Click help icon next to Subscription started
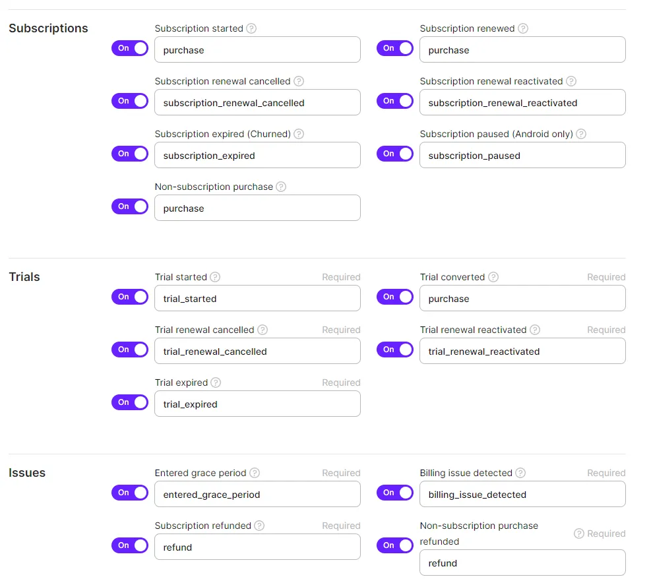The image size is (649, 579). point(251,29)
